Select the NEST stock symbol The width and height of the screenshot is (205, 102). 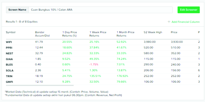(9, 53)
